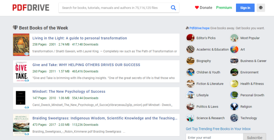Preview Living in the Light via eye icon

click(27, 54)
